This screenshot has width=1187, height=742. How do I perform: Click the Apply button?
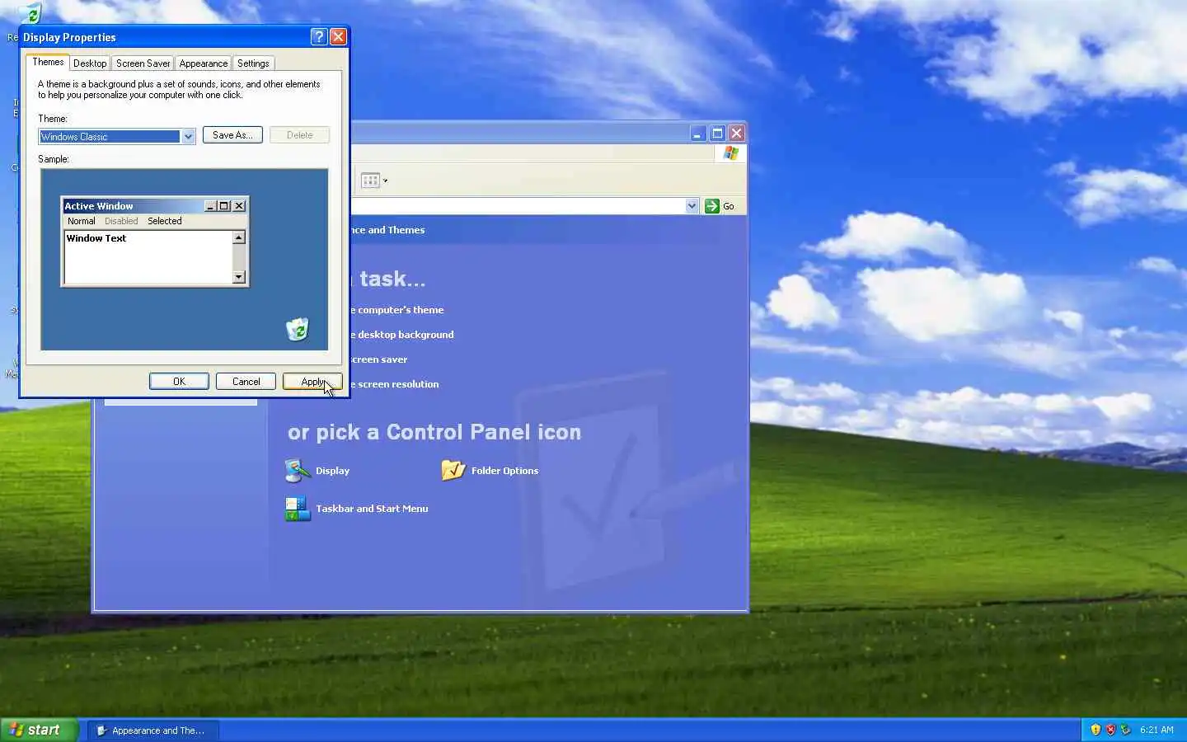[312, 382]
